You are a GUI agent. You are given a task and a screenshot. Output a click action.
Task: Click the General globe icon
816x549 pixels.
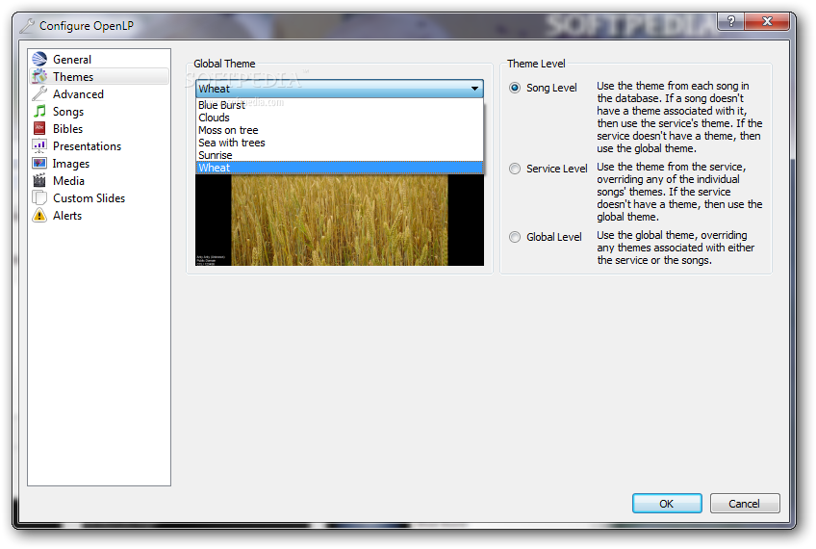(39, 59)
